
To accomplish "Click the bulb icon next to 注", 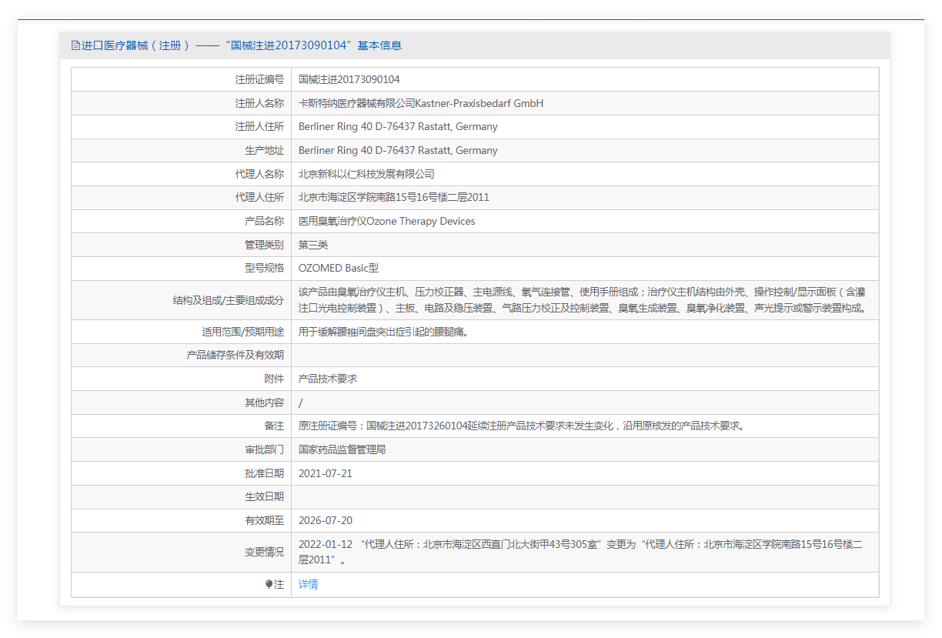I will tap(269, 585).
